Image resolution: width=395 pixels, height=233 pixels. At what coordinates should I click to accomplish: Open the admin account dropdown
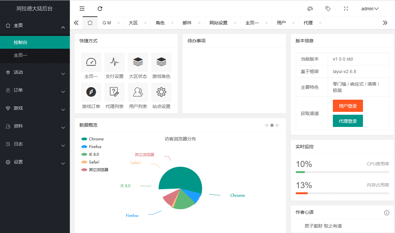tap(370, 8)
